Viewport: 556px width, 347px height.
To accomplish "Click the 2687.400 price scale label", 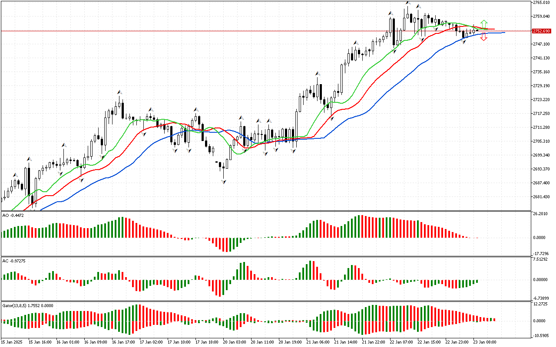I will coord(541,183).
